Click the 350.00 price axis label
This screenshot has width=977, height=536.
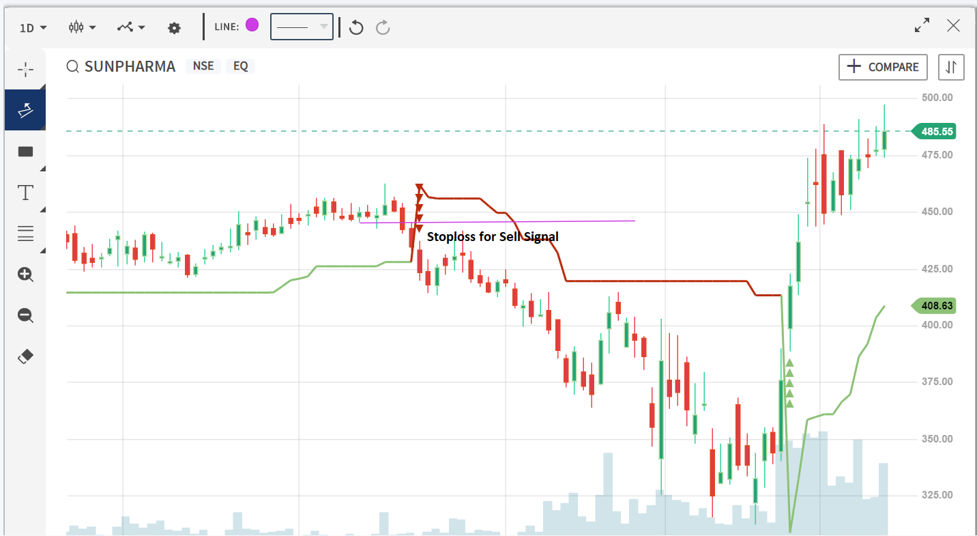tap(937, 439)
